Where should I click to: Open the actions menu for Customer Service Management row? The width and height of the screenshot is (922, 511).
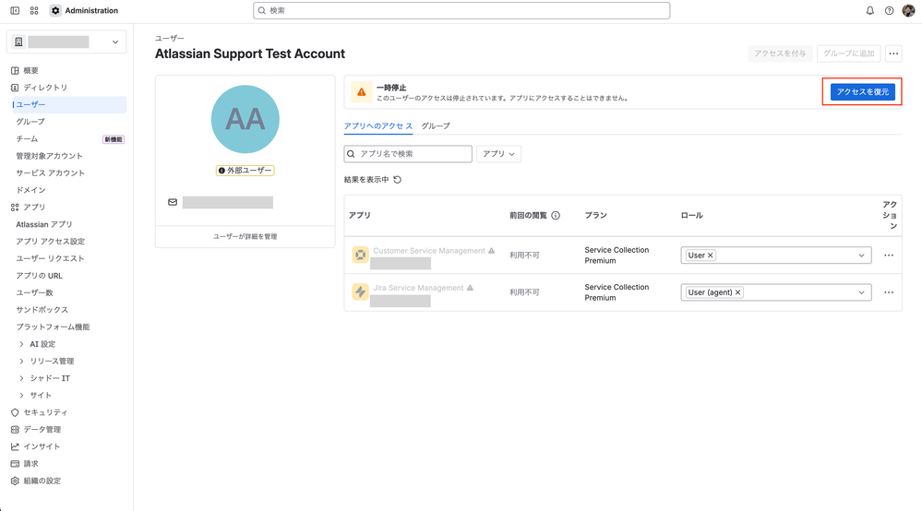(889, 255)
